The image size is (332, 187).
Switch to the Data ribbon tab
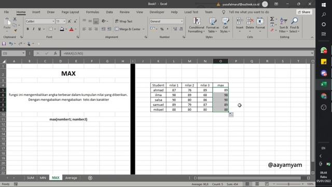click(109, 12)
